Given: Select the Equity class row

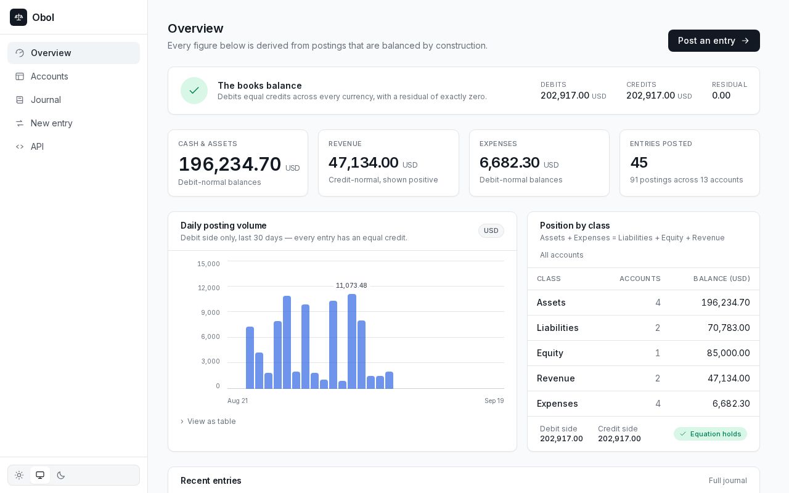Looking at the screenshot, I should pos(644,353).
